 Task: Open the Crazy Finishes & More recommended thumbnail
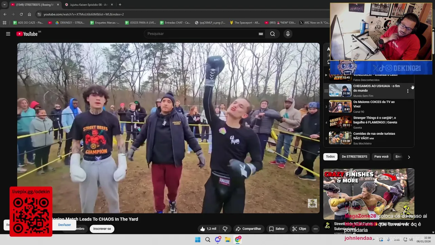tap(369, 194)
